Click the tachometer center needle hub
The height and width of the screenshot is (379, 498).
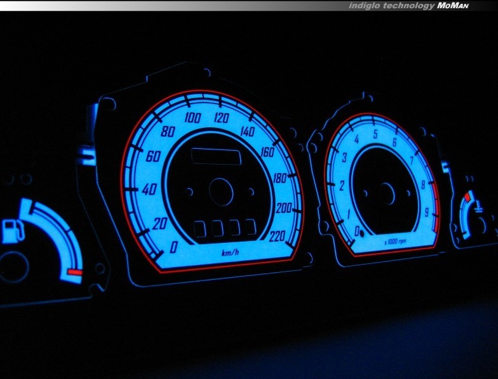tap(386, 193)
